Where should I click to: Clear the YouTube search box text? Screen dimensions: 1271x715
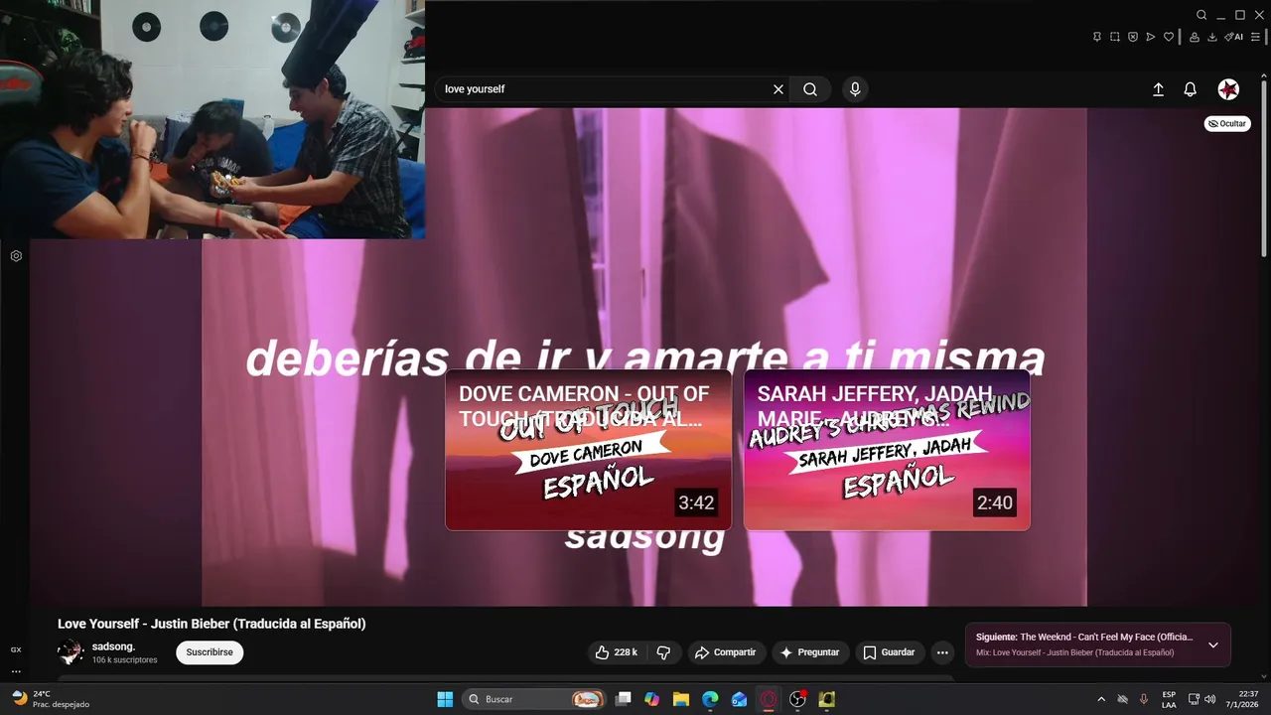click(x=778, y=89)
